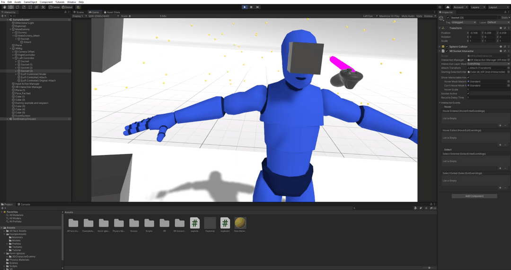Screen dimensions: 511x270
Task: Open the New Material asset thumbnail
Action: 240,223
